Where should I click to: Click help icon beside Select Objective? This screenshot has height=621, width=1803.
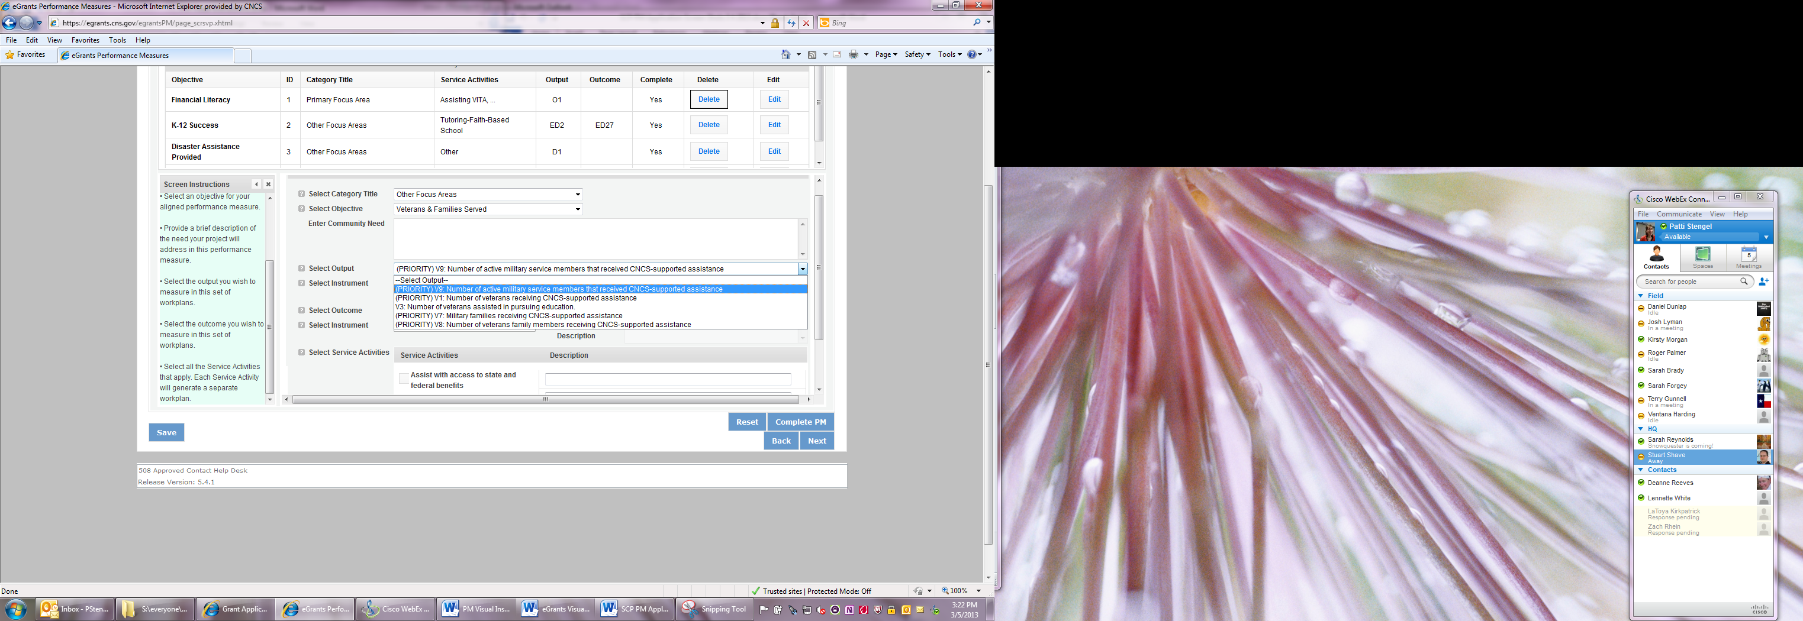[302, 209]
